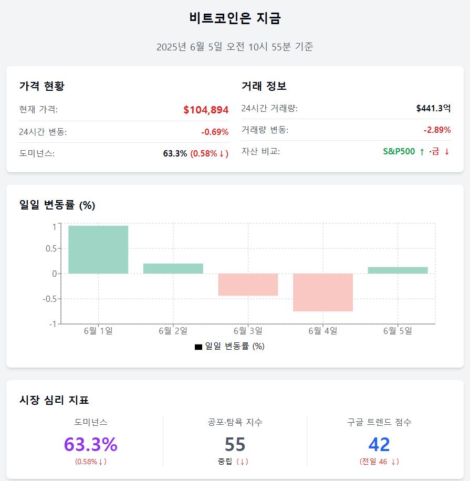
Task: Click the 비트코인은 지금 page title
Action: click(x=235, y=18)
